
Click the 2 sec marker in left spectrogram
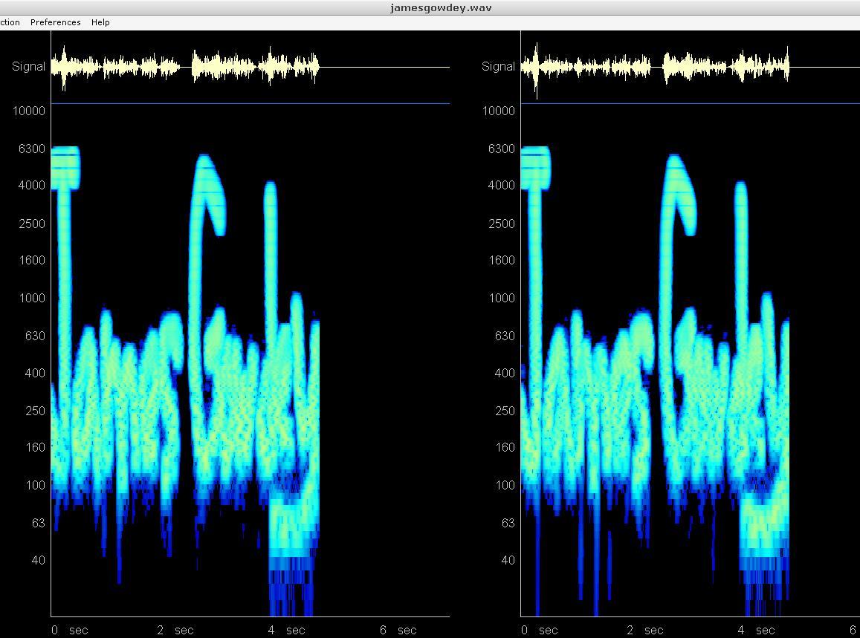tap(175, 630)
